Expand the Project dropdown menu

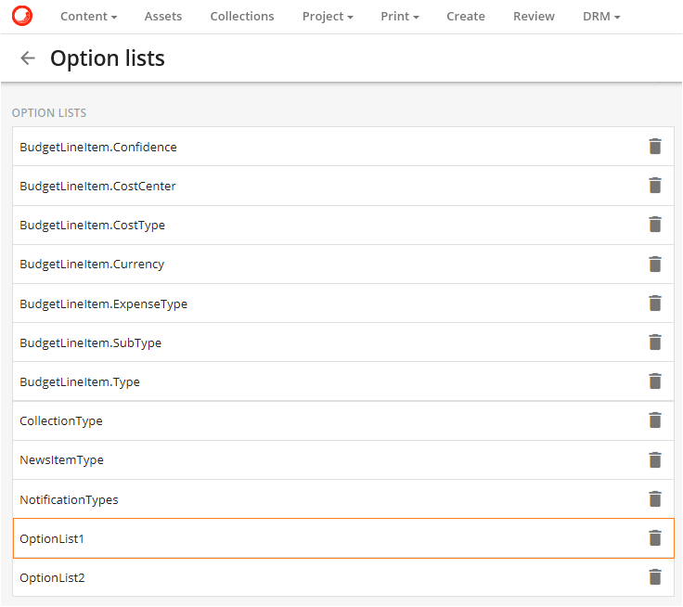[x=328, y=17]
